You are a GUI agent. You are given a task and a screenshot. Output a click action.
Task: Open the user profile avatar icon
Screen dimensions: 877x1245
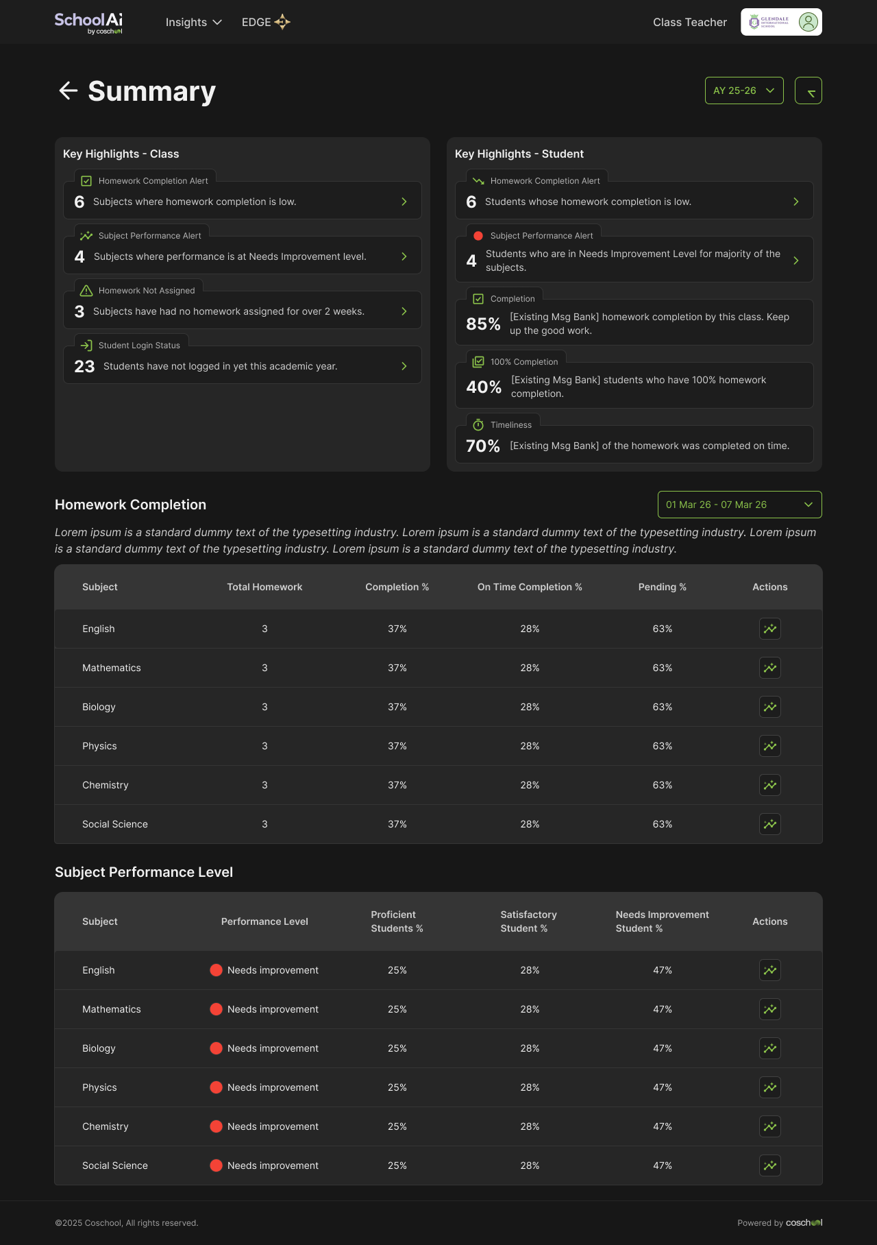[x=808, y=22]
